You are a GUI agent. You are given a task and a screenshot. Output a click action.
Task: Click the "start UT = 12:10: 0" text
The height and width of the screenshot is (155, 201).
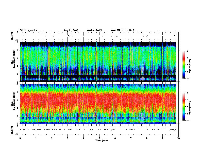pos(123,30)
